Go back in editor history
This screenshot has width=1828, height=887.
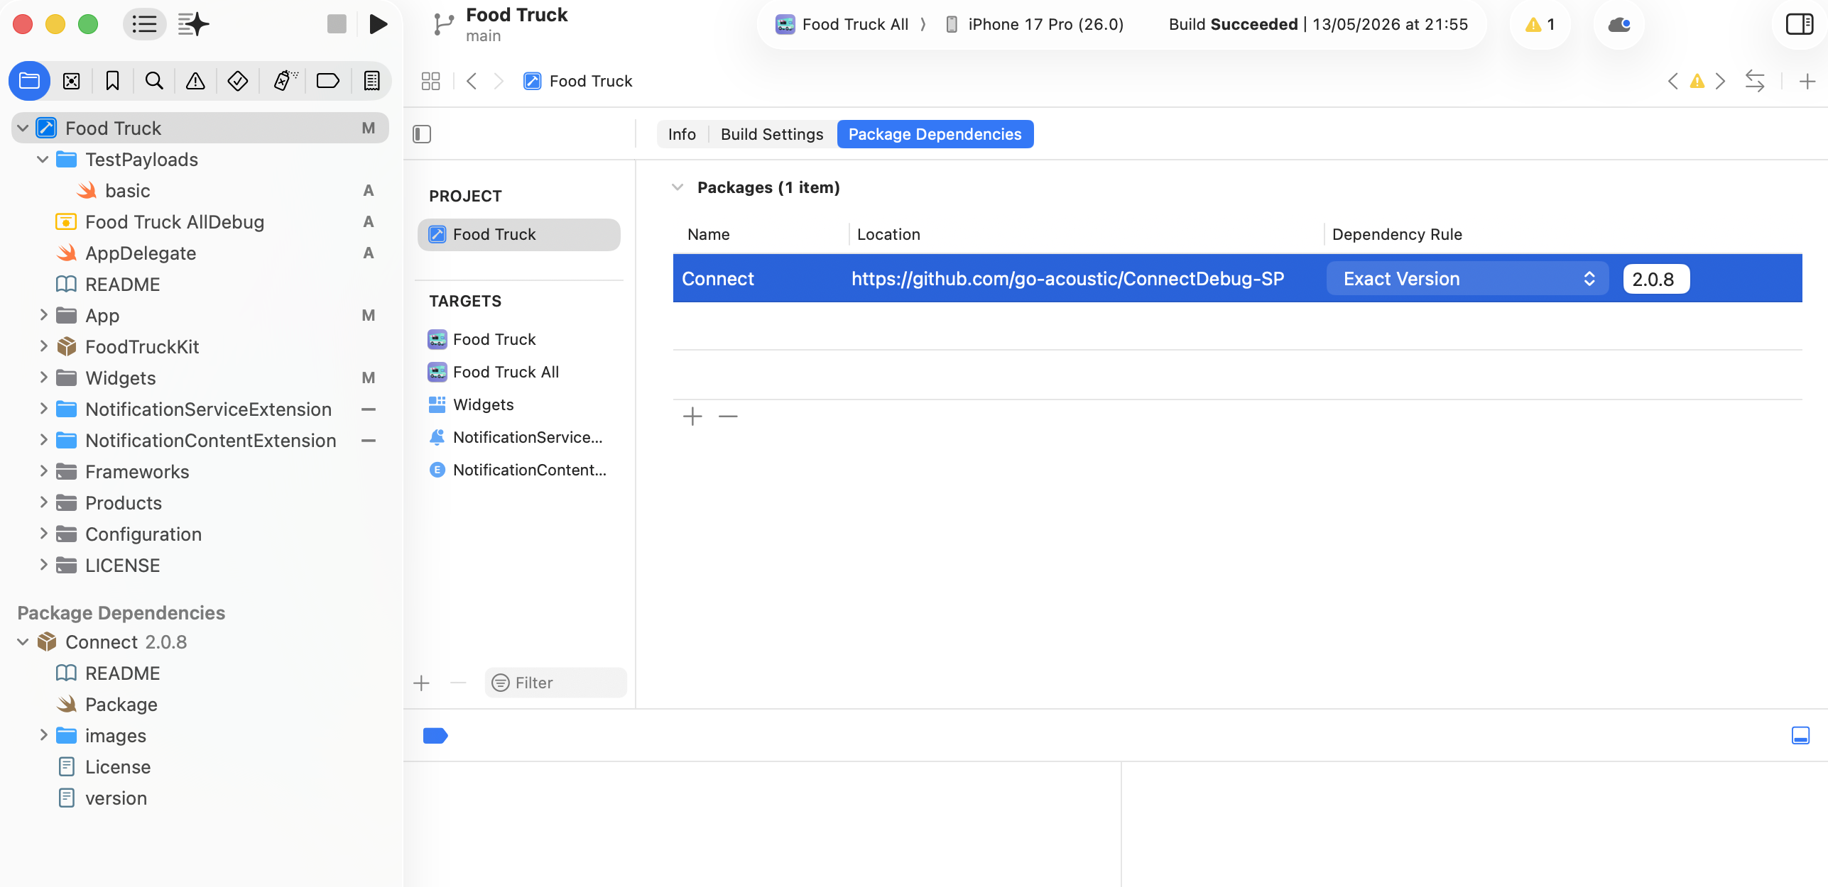(472, 81)
